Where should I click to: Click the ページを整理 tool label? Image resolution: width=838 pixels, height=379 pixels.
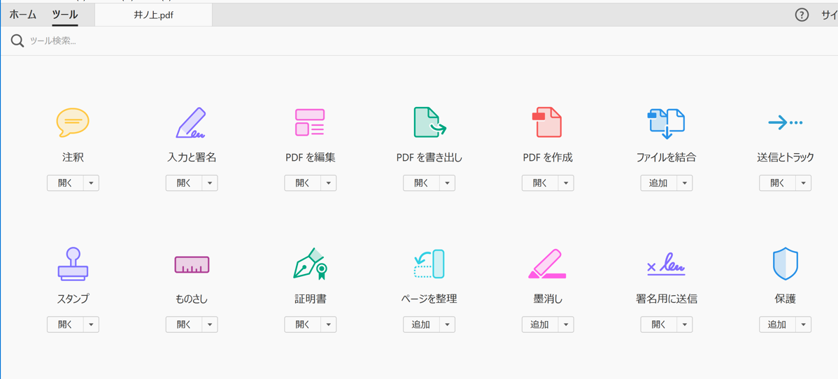click(429, 299)
